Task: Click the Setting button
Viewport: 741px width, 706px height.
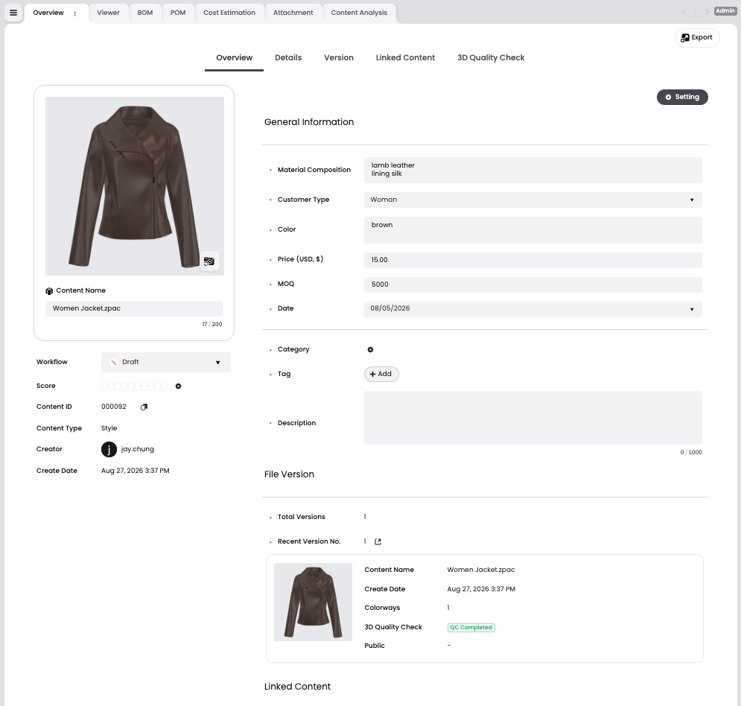Action: (682, 97)
